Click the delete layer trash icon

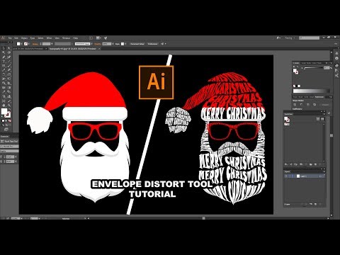pyautogui.click(x=320, y=204)
